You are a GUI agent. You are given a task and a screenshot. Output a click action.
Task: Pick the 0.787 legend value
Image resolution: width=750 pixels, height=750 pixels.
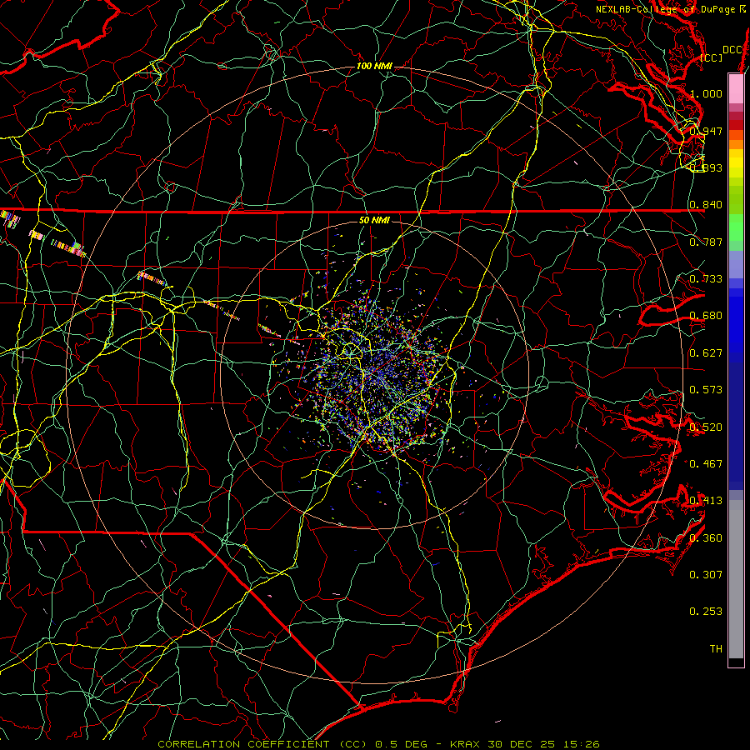click(706, 242)
